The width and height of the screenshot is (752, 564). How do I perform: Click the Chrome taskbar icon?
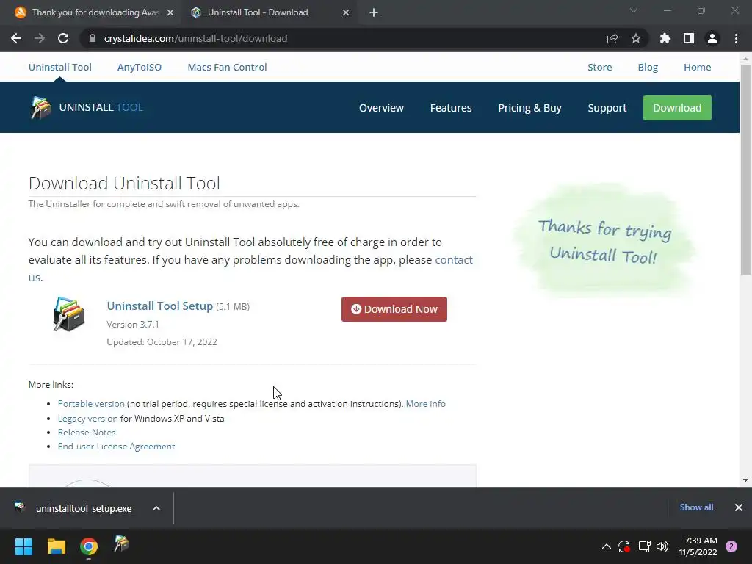[89, 546]
